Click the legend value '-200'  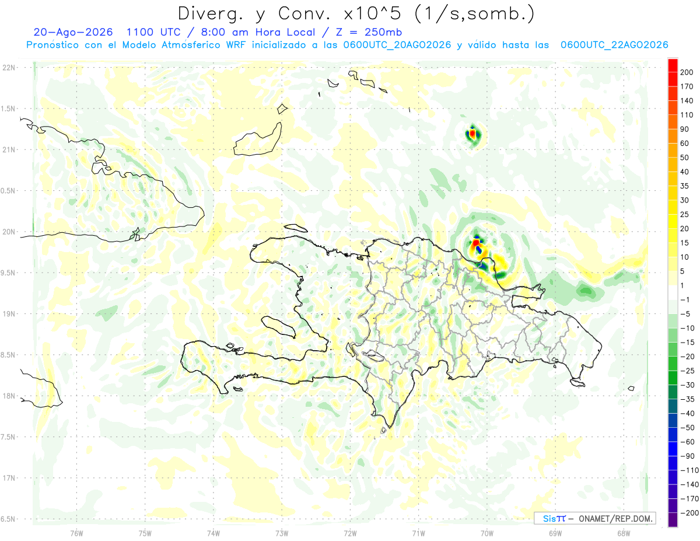[689, 513]
